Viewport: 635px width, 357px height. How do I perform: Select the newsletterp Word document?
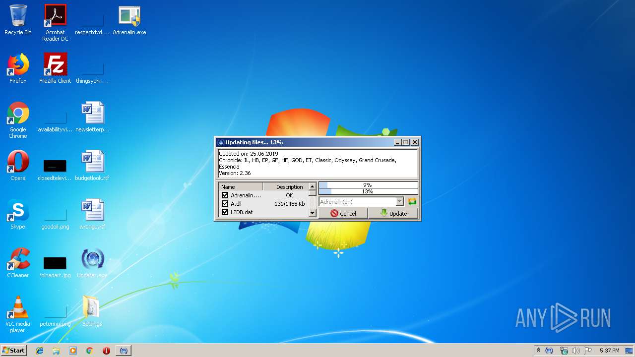coord(92,117)
